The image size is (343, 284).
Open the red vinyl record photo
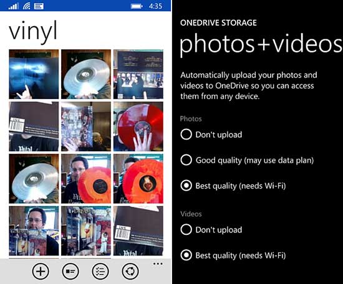tap(138, 126)
